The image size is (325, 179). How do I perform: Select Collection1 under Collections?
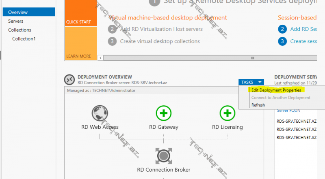pyautogui.click(x=24, y=39)
